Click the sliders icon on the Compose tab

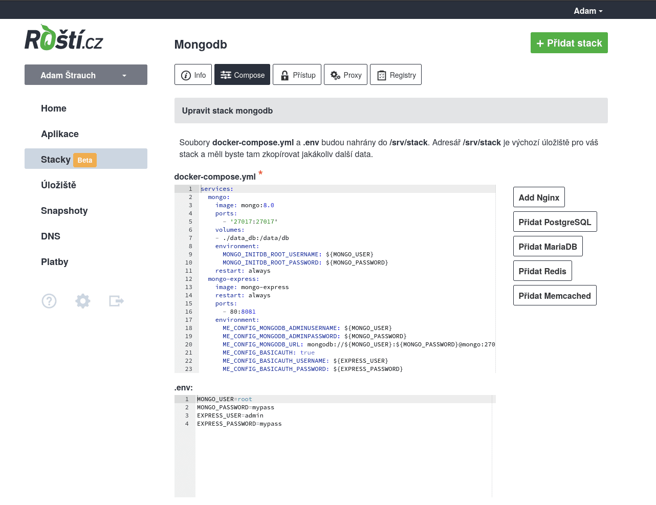pos(226,75)
